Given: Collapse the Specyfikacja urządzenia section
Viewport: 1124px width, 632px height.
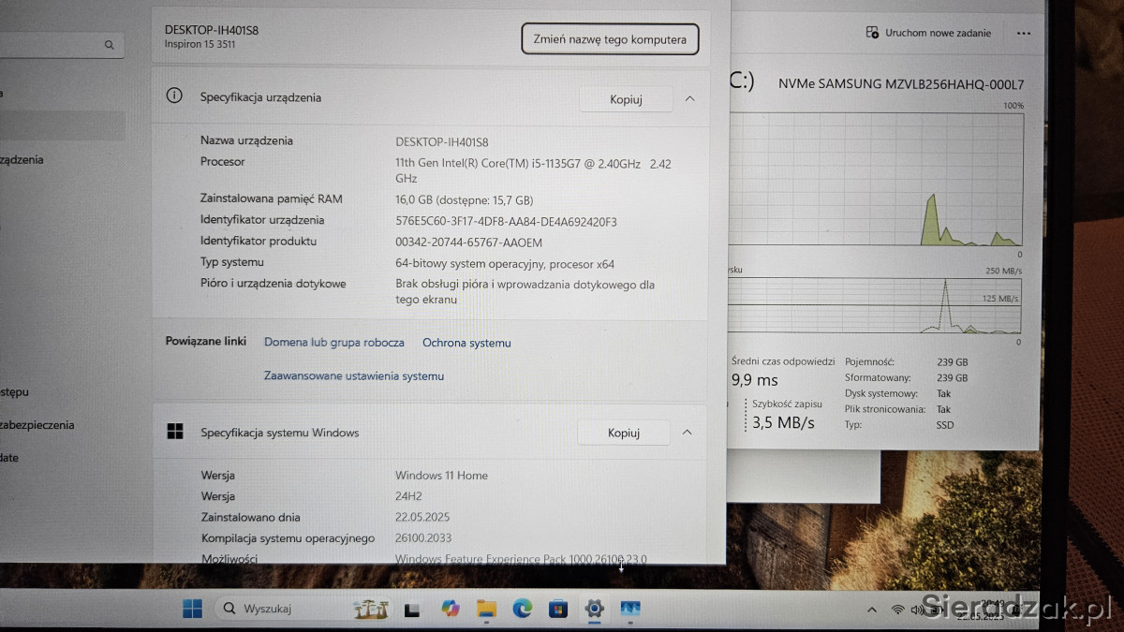Looking at the screenshot, I should click(689, 98).
